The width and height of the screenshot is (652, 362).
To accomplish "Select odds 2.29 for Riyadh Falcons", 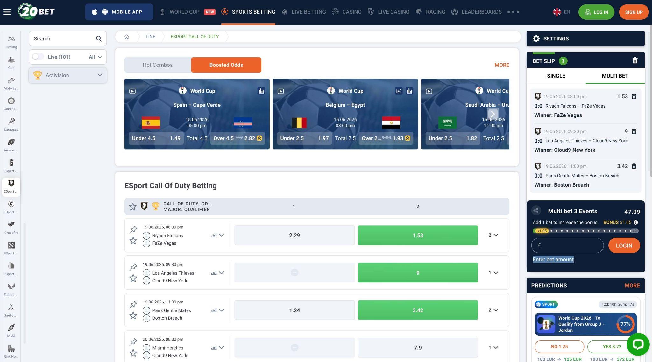I will (x=294, y=235).
